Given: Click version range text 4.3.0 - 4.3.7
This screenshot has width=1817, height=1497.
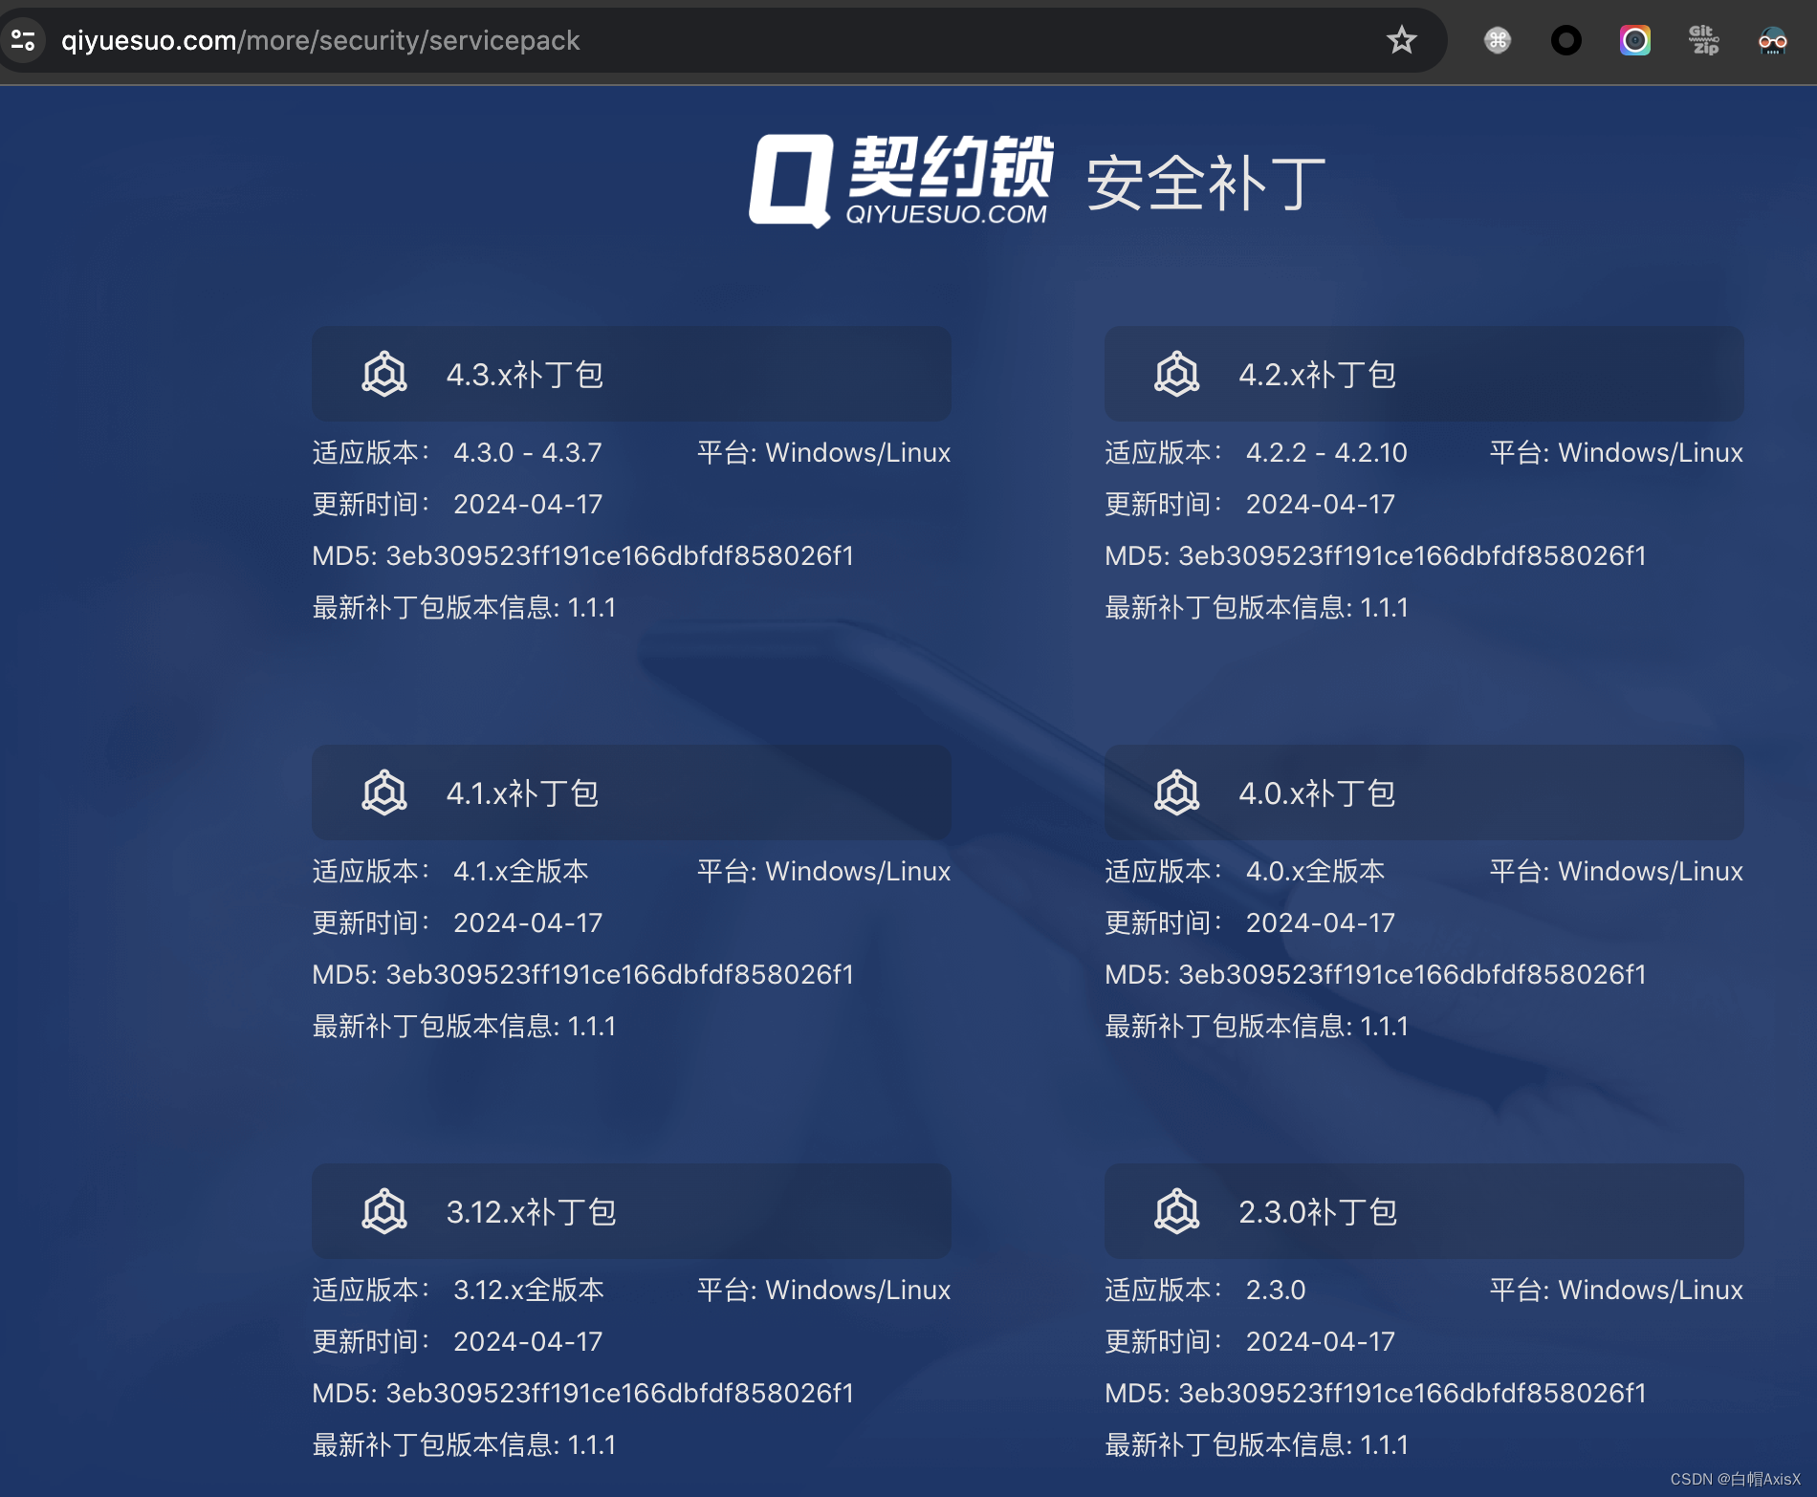Looking at the screenshot, I should coord(528,452).
